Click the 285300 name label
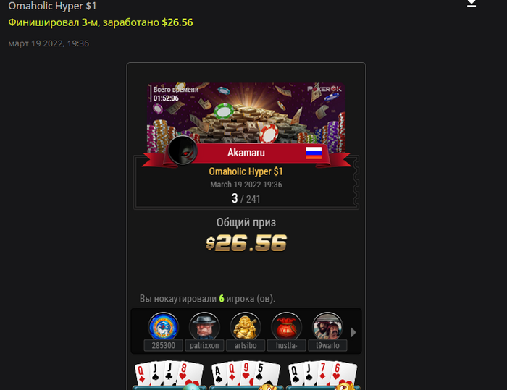 [163, 345]
